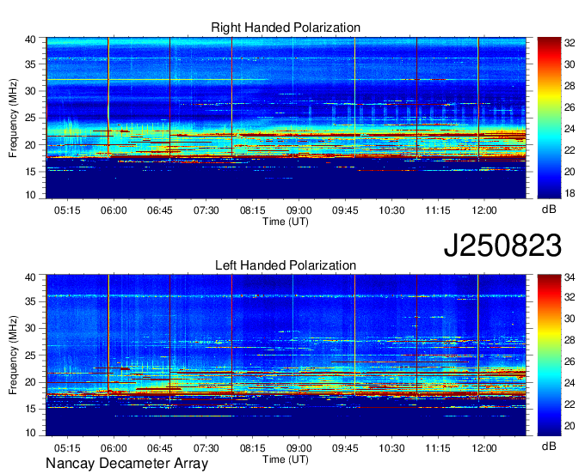Click the Left Handed Polarization title

(x=286, y=265)
